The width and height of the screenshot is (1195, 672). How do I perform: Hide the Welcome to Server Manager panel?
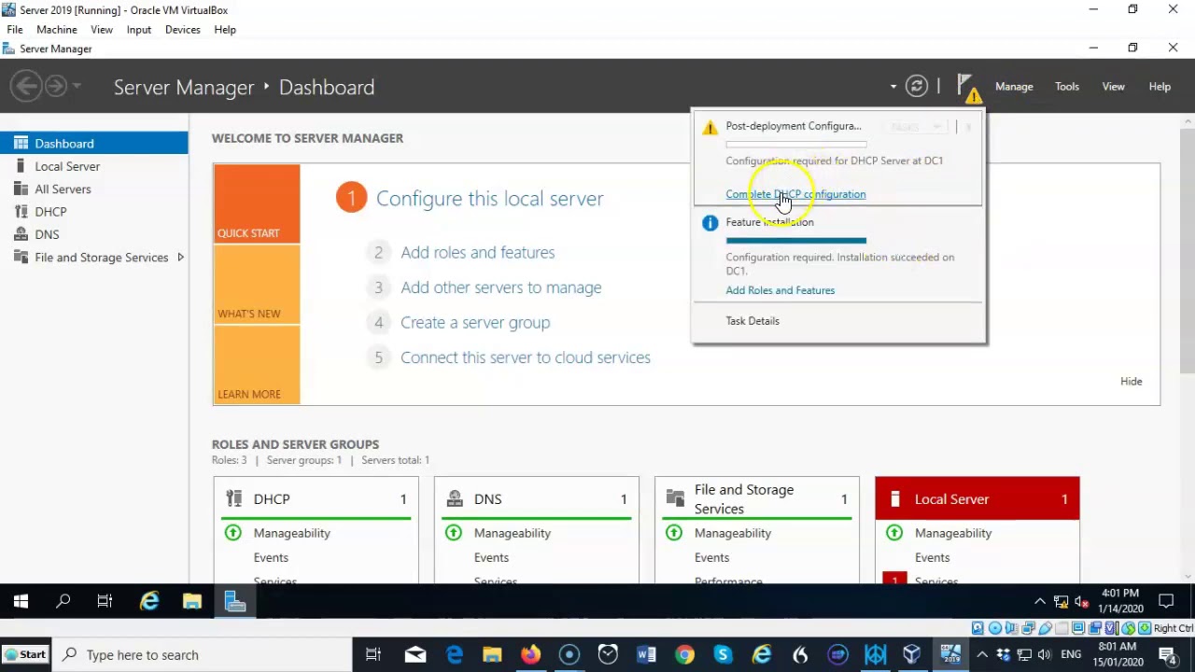[x=1131, y=381]
